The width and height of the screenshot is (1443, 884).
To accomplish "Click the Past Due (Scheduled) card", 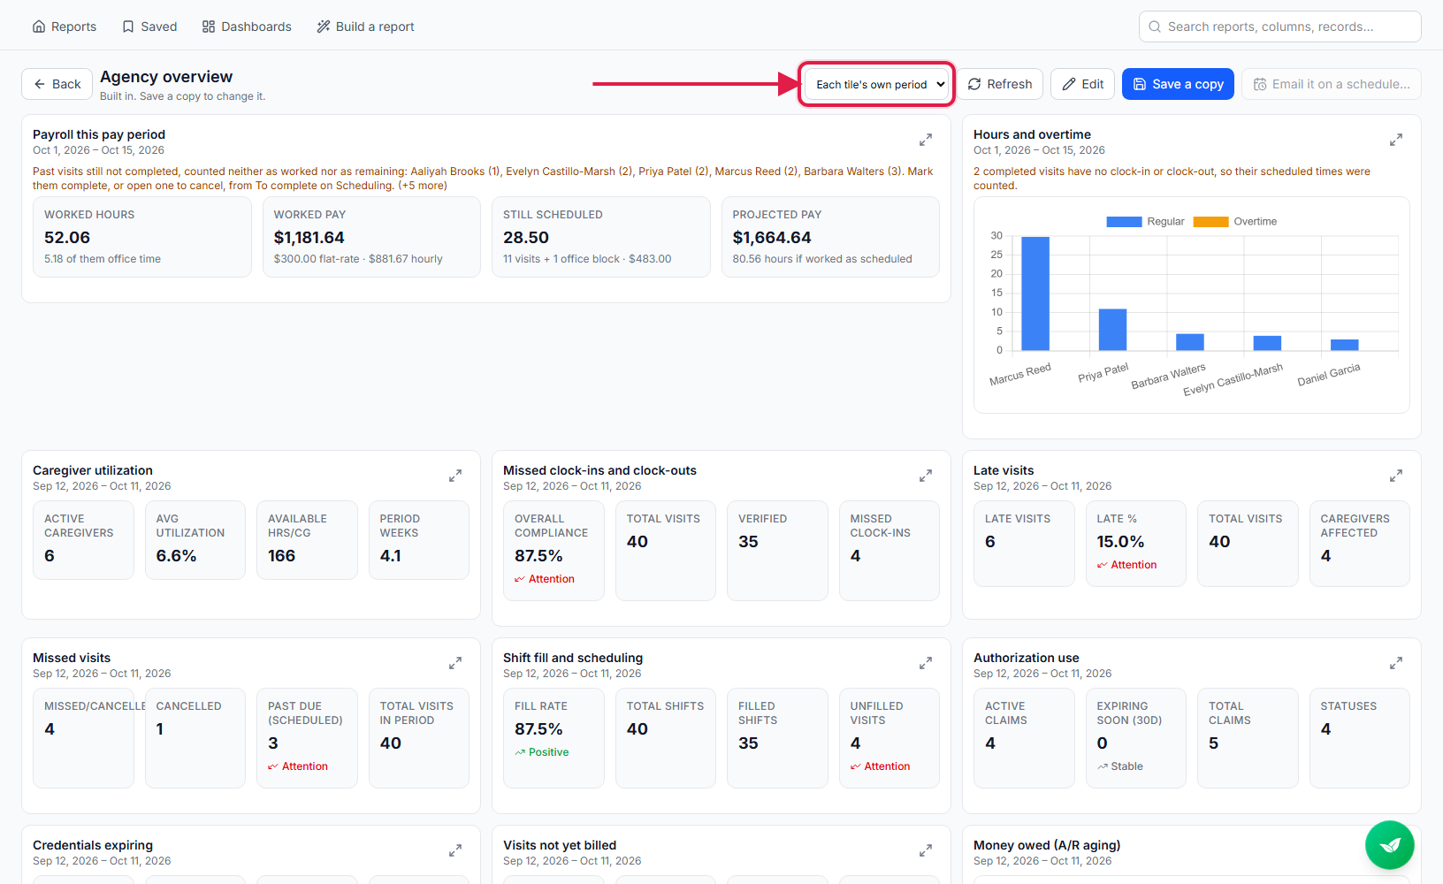I will (x=307, y=738).
